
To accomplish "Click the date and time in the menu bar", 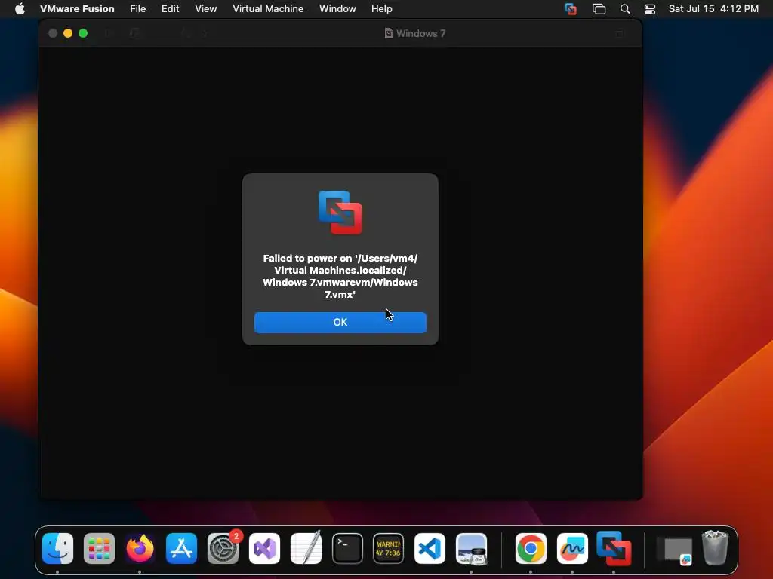I will (713, 8).
